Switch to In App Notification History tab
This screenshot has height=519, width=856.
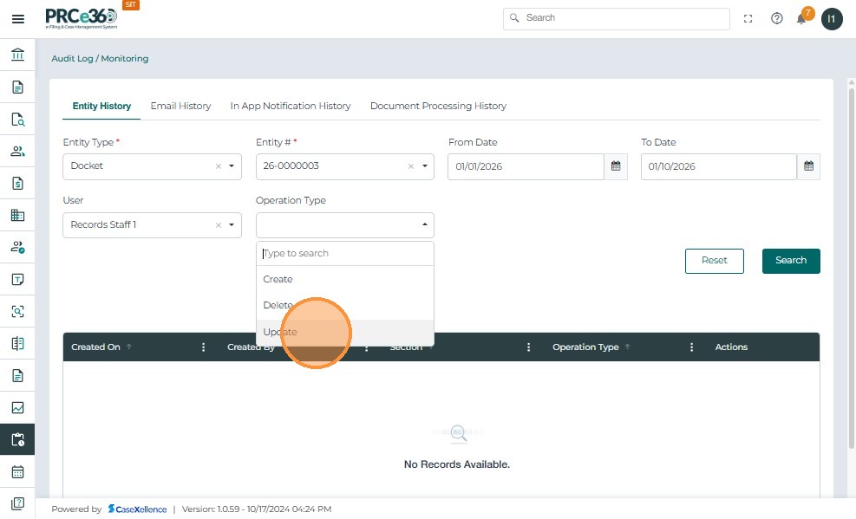291,106
